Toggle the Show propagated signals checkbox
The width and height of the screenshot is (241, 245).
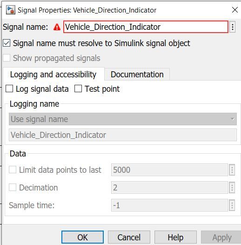7,58
